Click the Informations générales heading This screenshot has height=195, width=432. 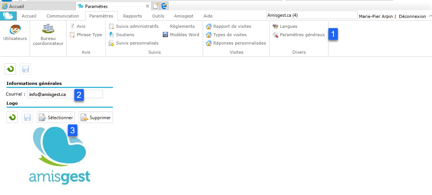click(x=34, y=83)
